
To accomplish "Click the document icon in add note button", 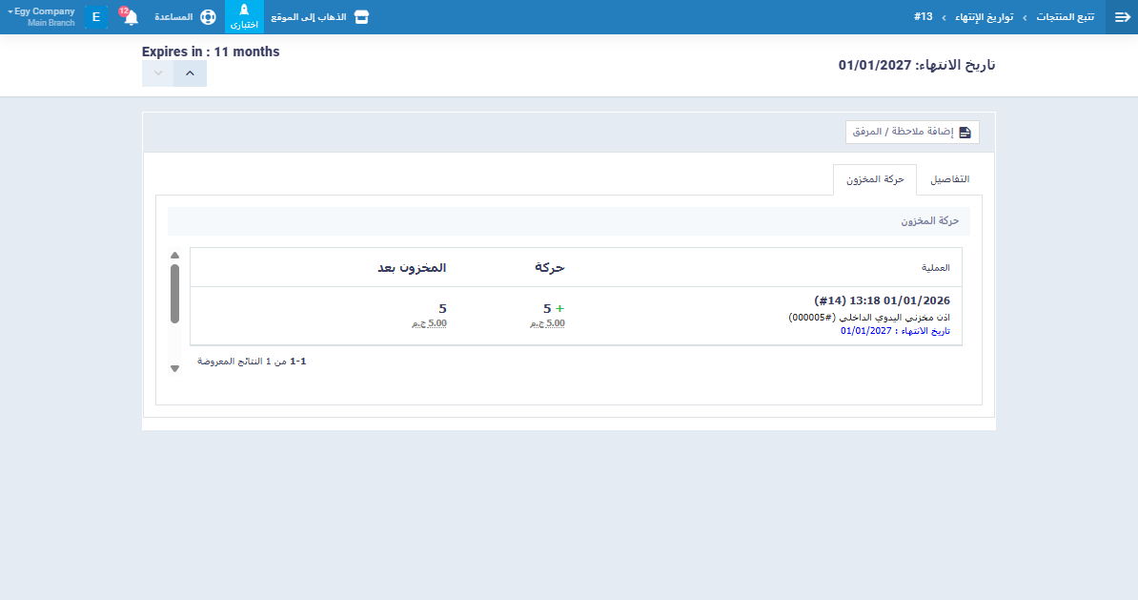I will tap(965, 133).
